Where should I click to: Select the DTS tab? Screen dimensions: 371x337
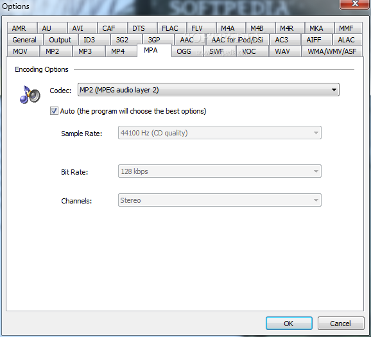tap(142, 28)
